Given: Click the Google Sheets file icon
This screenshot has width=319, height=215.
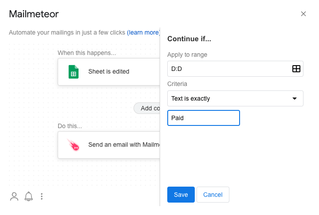Looking at the screenshot, I should tap(74, 72).
